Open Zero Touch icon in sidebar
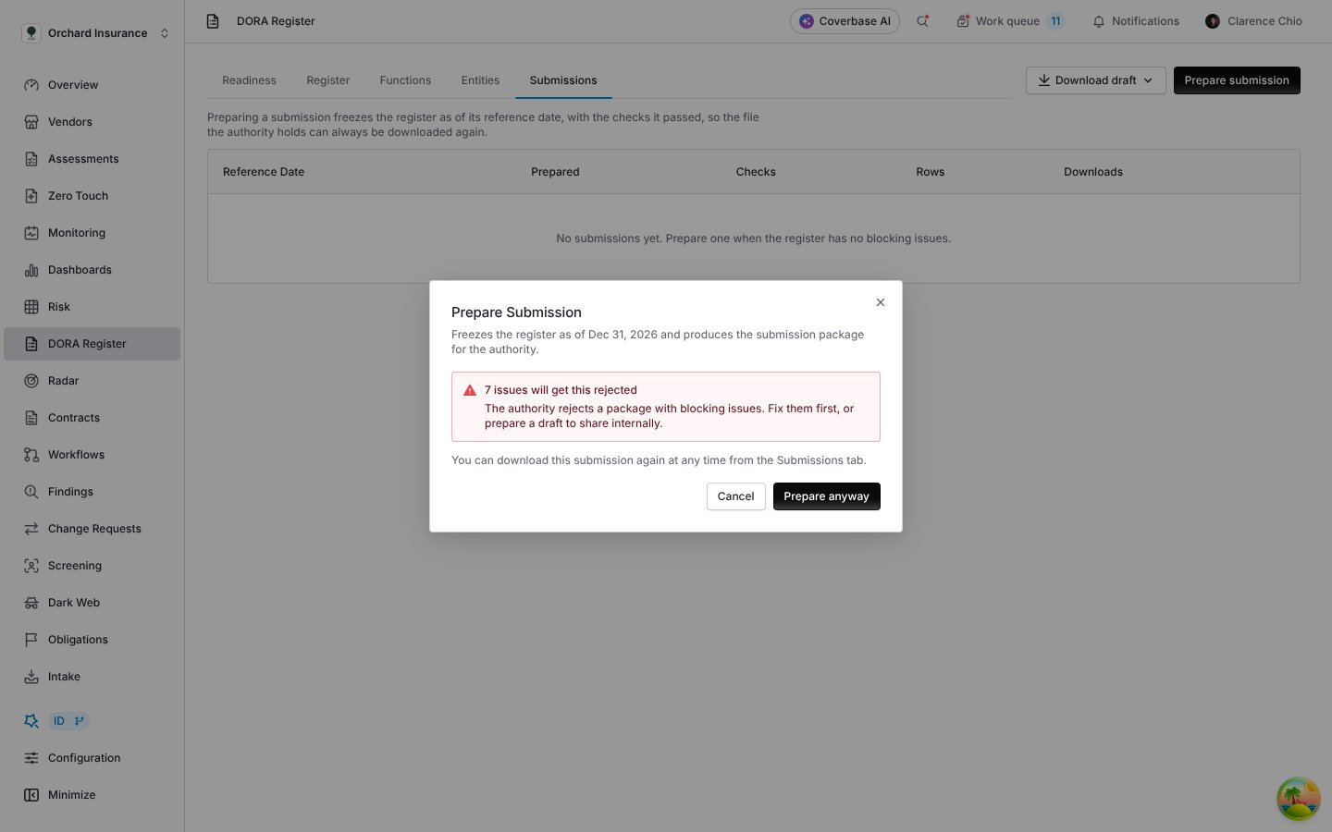 tap(31, 196)
